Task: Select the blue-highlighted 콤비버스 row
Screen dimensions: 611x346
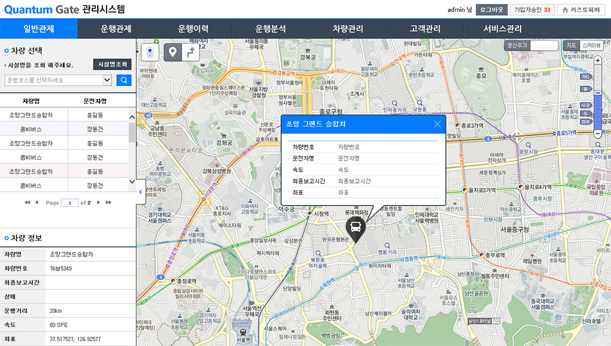Action: pyautogui.click(x=64, y=129)
